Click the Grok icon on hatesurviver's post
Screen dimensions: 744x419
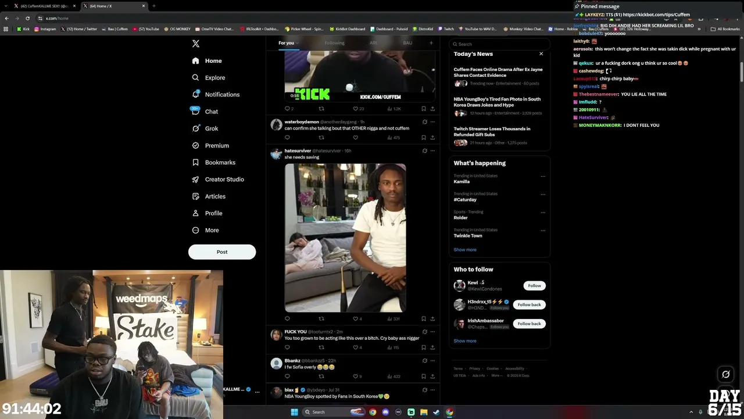(x=424, y=151)
